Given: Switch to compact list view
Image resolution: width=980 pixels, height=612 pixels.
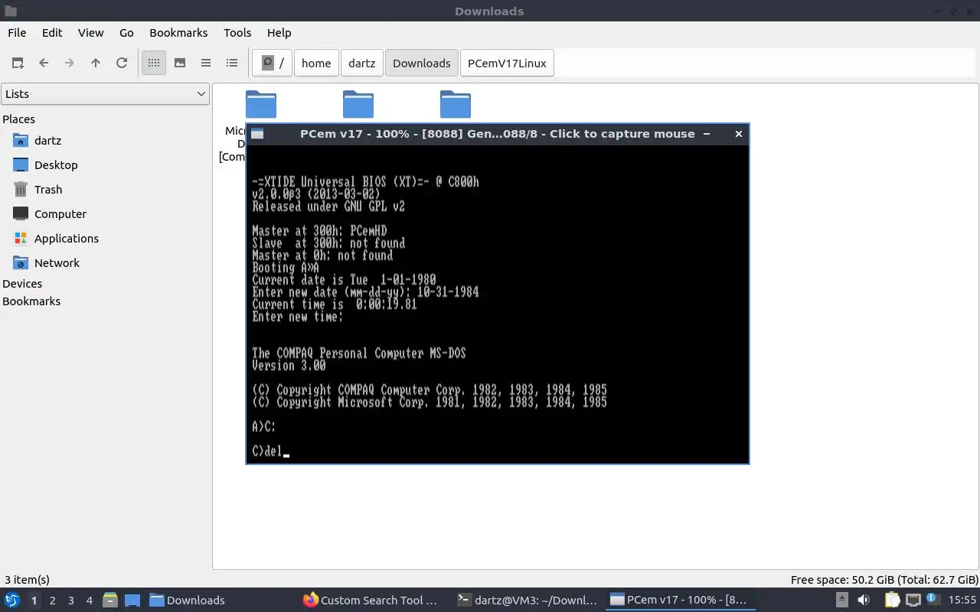Looking at the screenshot, I should pos(206,63).
